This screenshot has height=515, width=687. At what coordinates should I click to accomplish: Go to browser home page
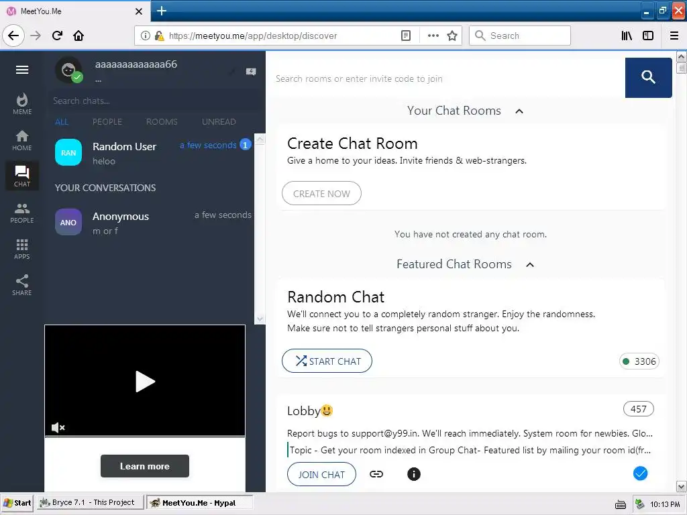click(x=78, y=36)
